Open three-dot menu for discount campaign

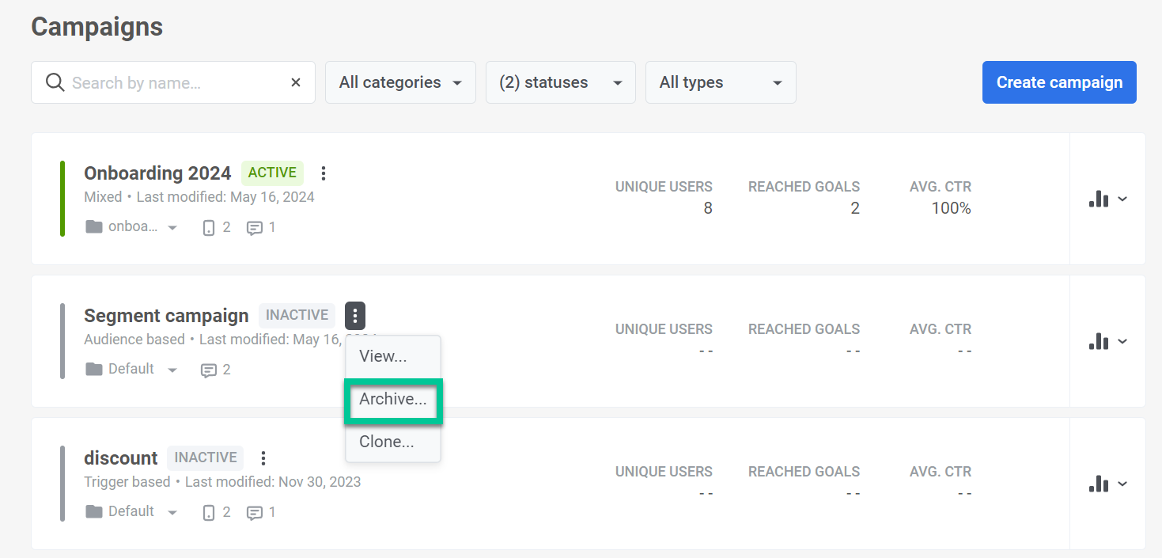click(263, 457)
